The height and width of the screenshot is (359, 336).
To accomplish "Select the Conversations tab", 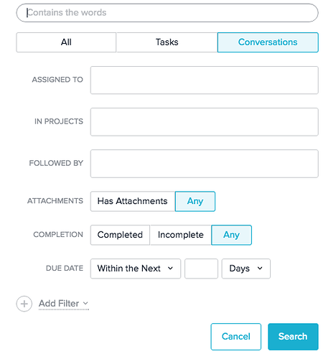I will click(x=268, y=42).
